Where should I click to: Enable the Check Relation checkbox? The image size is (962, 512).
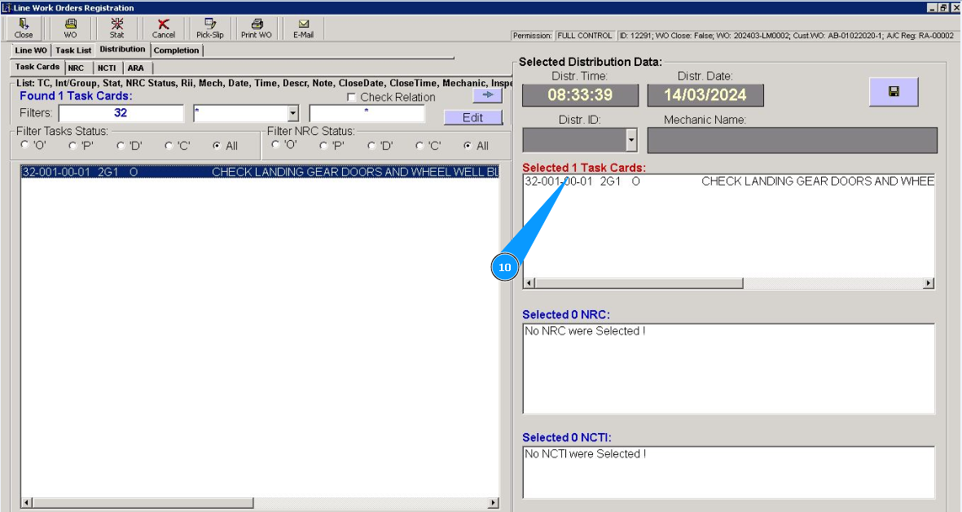(x=352, y=98)
